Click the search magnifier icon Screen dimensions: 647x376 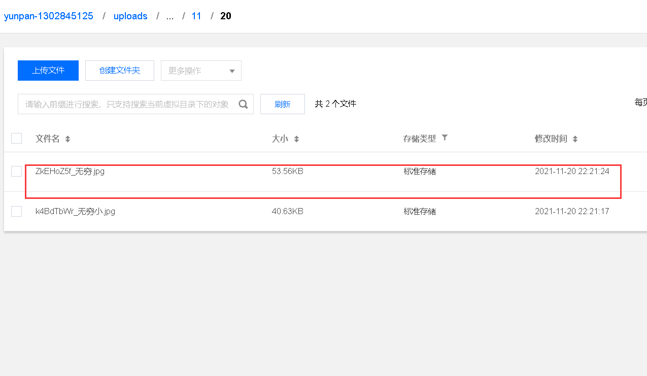pos(244,104)
